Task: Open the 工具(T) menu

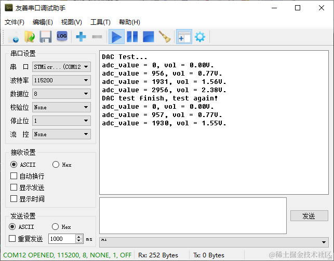Action: point(100,22)
